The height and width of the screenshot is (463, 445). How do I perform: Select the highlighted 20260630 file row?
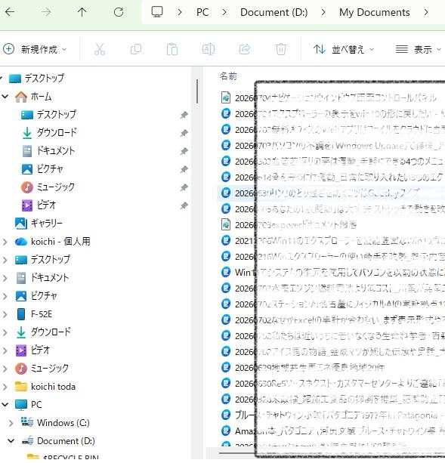[332, 193]
